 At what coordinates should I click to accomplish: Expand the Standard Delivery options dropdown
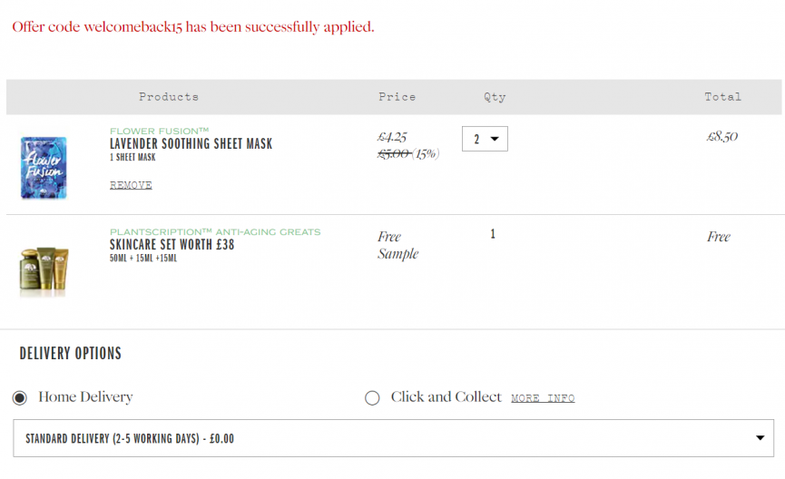[x=394, y=438]
